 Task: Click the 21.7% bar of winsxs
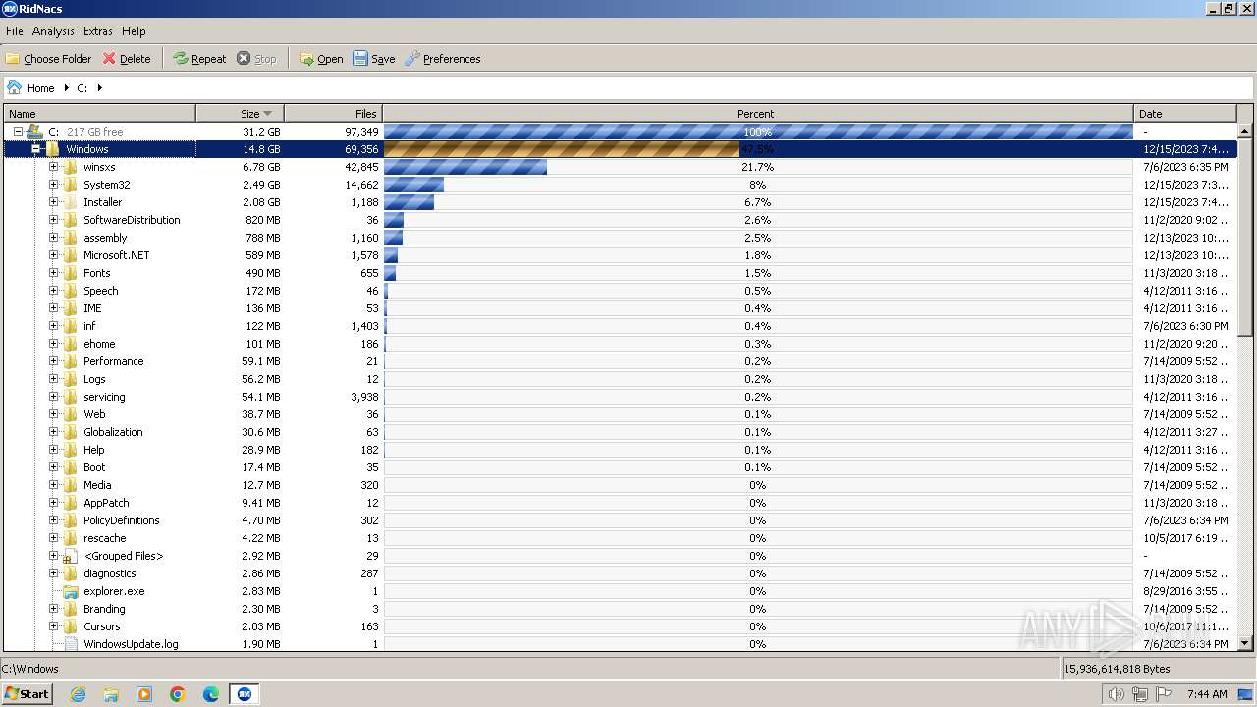coord(465,167)
